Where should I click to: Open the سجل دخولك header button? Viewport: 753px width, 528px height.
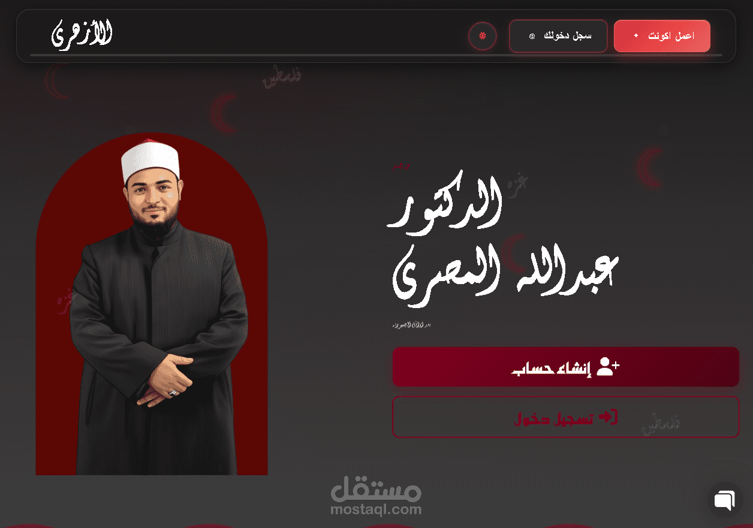pos(558,36)
